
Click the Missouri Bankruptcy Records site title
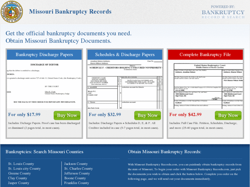click(70, 12)
